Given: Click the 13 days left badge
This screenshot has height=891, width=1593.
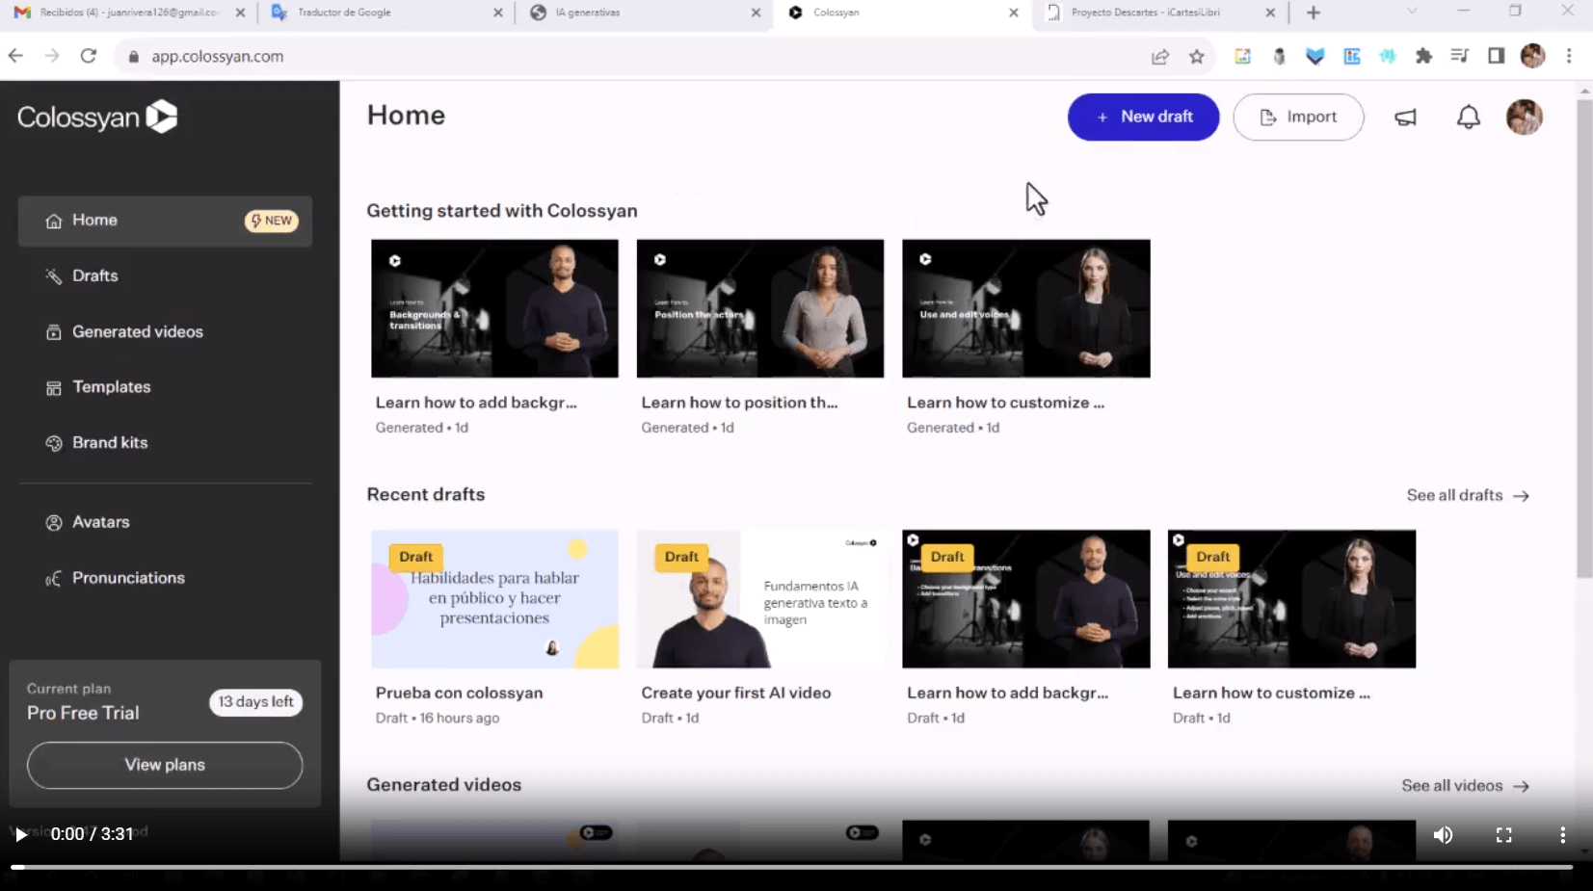Looking at the screenshot, I should tap(255, 702).
